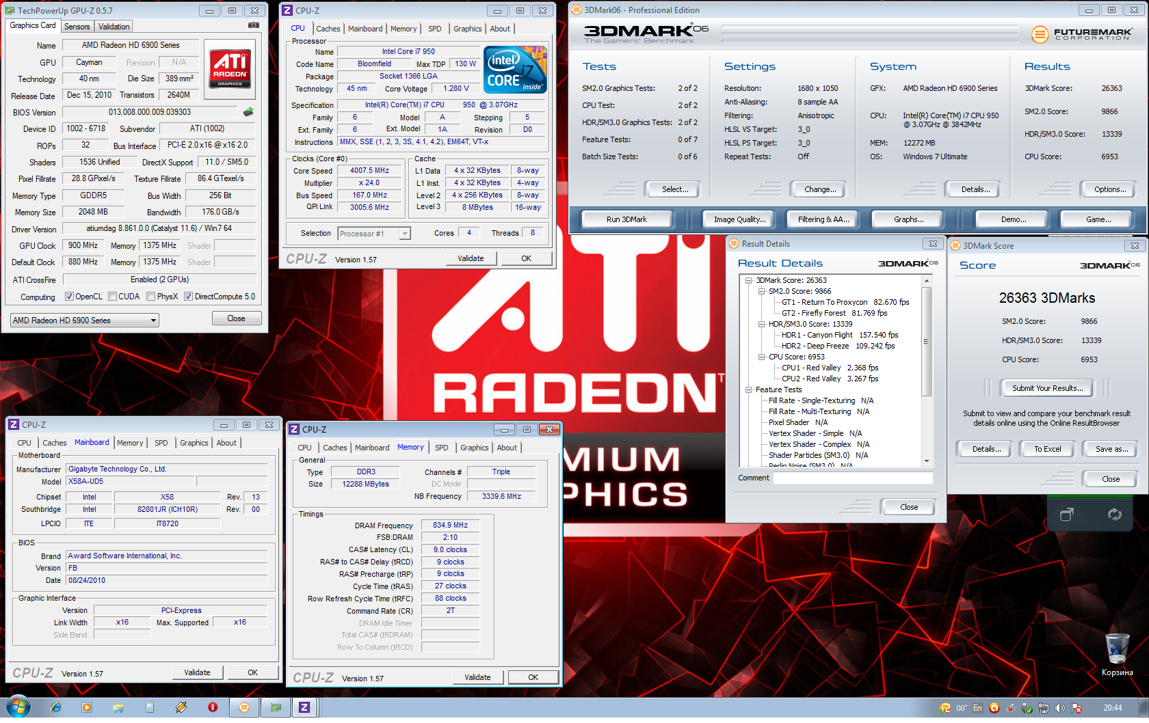The width and height of the screenshot is (1149, 723).
Task: Select GT1 - Return To Proxycon row
Action: tap(845, 302)
